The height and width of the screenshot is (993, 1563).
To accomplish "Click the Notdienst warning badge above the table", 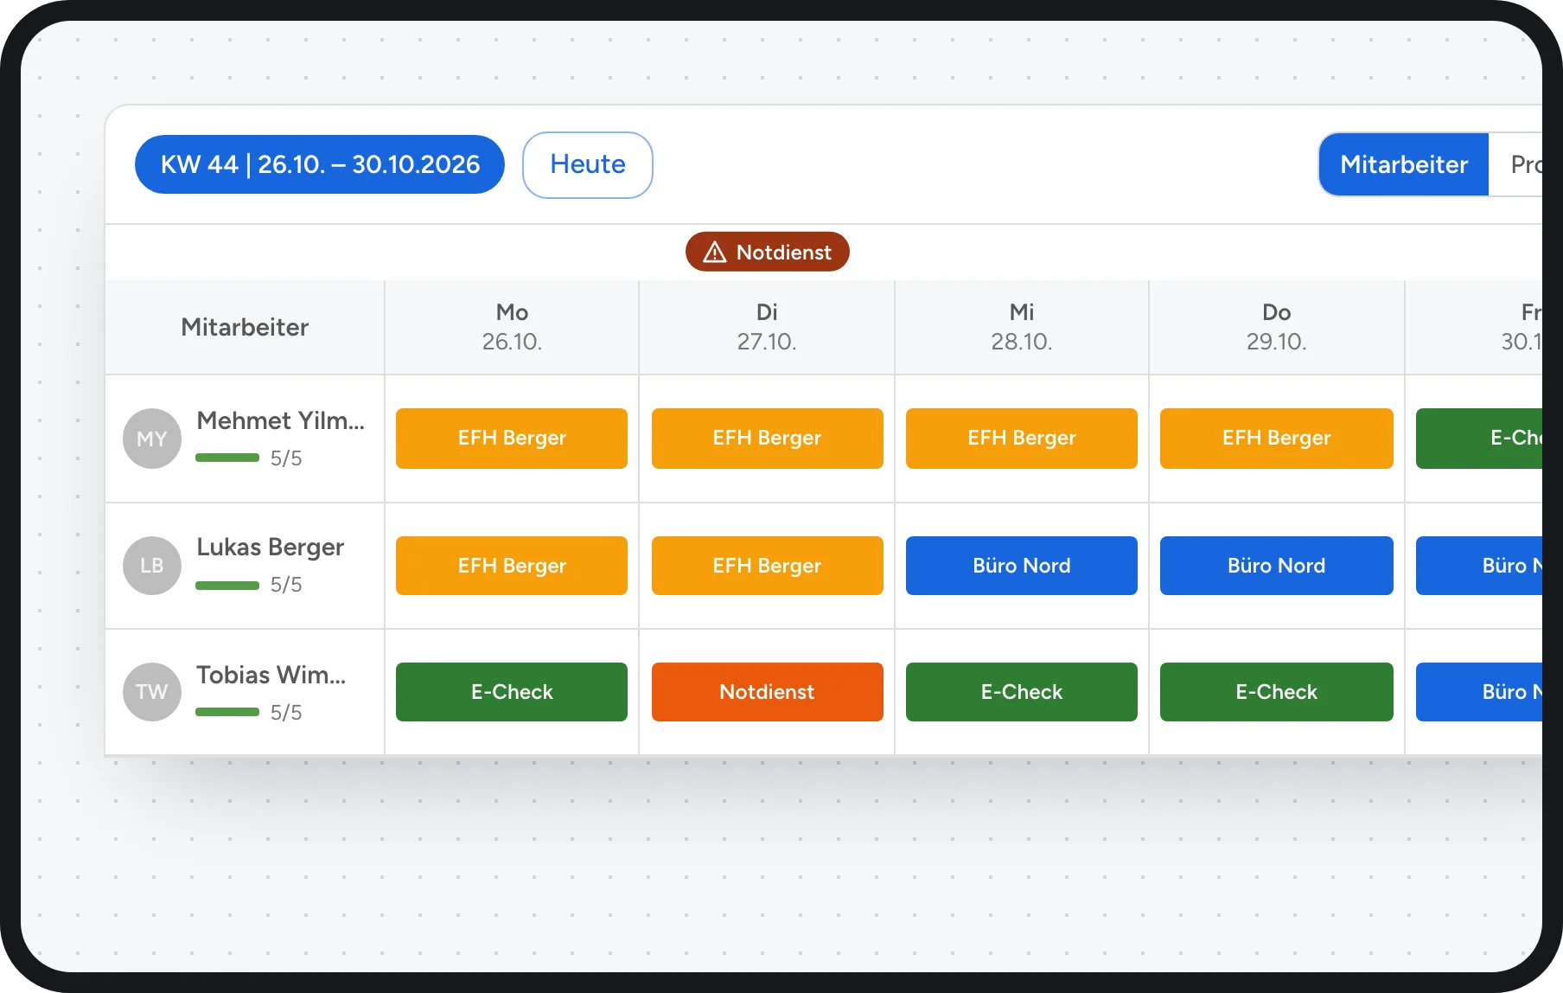I will click(x=768, y=252).
